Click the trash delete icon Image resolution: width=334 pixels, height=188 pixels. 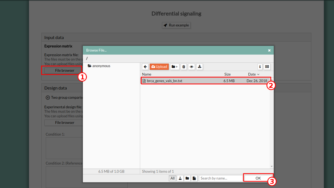184,67
